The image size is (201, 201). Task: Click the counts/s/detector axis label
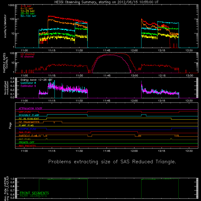point(5,26)
